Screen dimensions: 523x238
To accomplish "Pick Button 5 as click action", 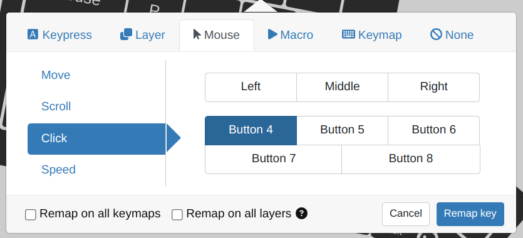I will [x=342, y=130].
